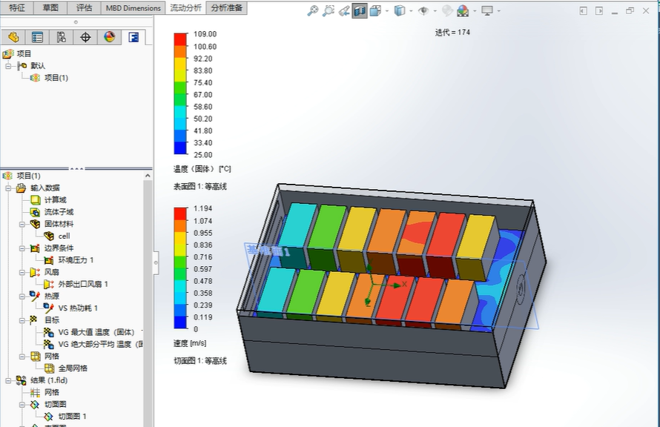The height and width of the screenshot is (427, 660).
Task: Open the PropertyManager tab icon
Action: tap(38, 38)
